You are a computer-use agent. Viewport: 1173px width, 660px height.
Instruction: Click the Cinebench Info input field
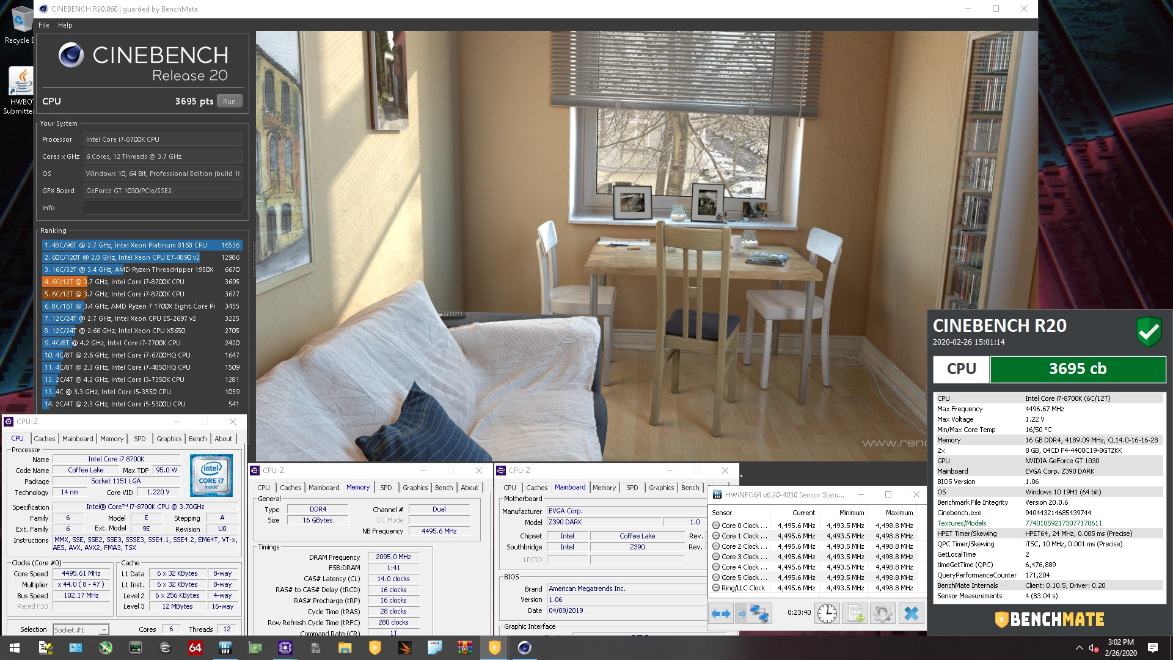tap(163, 208)
